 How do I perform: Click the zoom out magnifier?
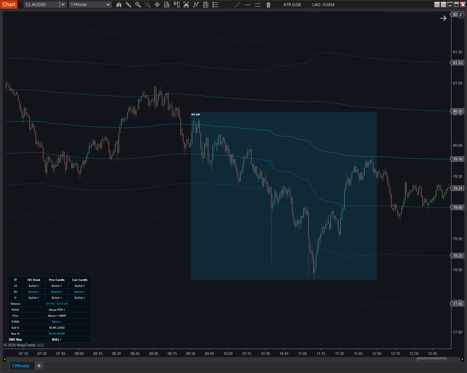coord(148,5)
